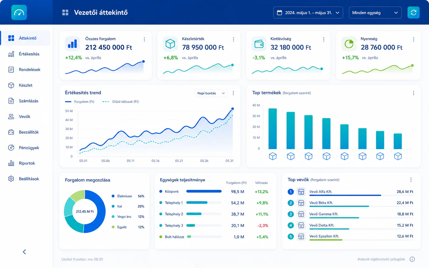The height and width of the screenshot is (268, 429).
Task: Click the refresh data button
Action: [413, 12]
